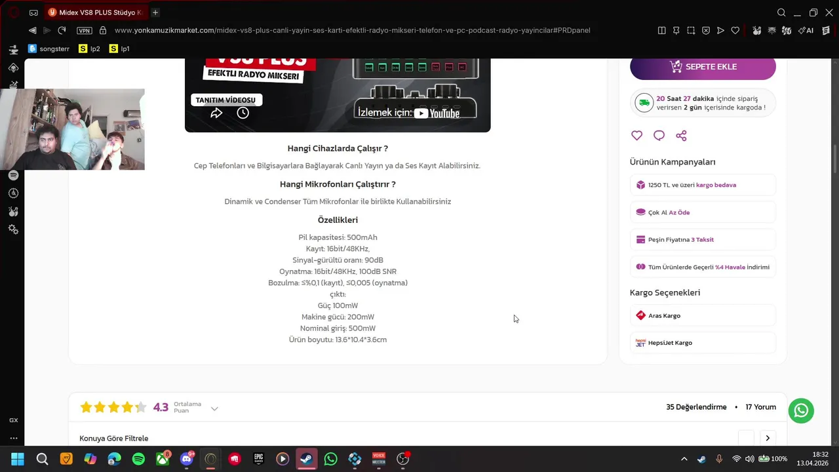Open snapshot tool in address bar
839x472 pixels.
pos(691,30)
